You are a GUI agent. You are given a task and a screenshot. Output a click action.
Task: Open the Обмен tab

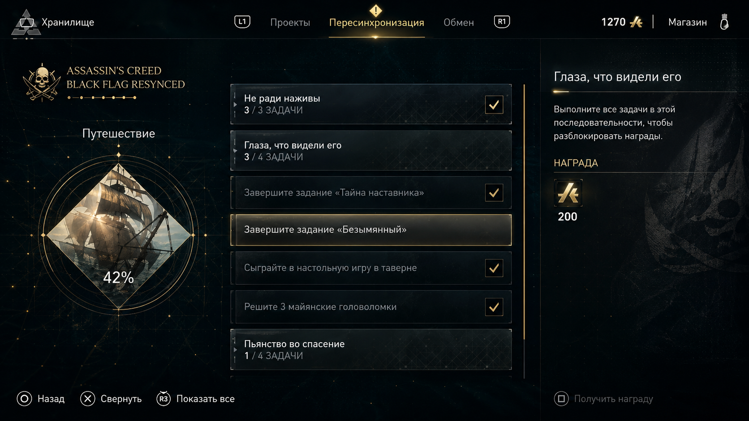[x=459, y=22]
